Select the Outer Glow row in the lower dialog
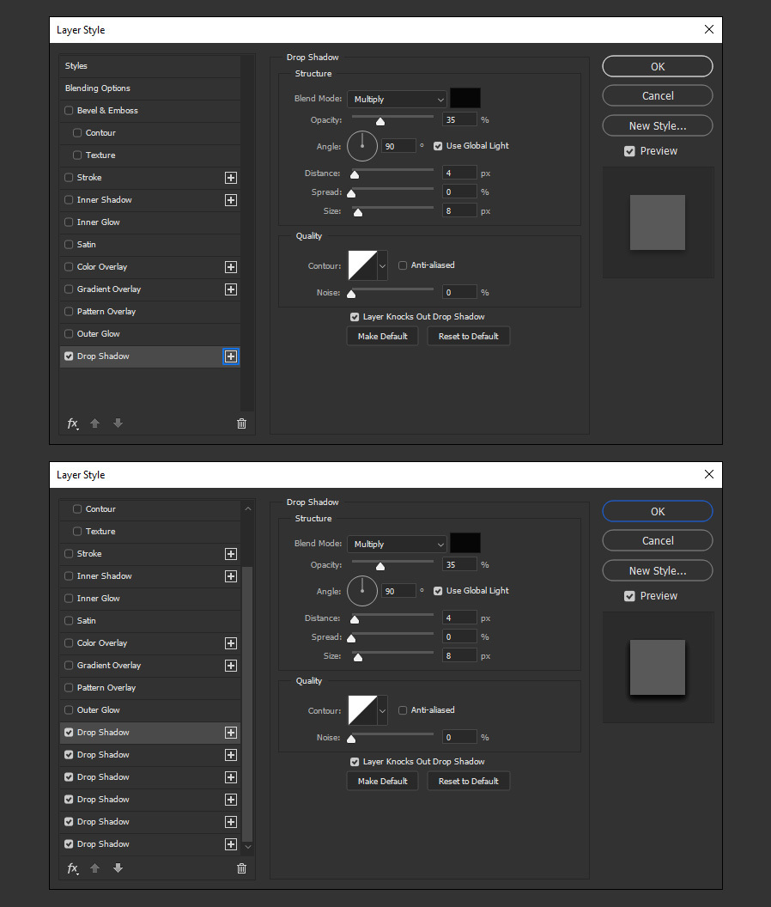 (x=149, y=710)
